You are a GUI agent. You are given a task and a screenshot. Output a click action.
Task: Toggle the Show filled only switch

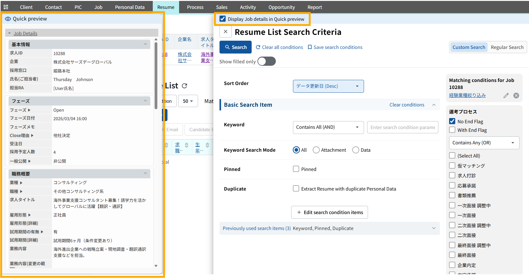(x=266, y=61)
